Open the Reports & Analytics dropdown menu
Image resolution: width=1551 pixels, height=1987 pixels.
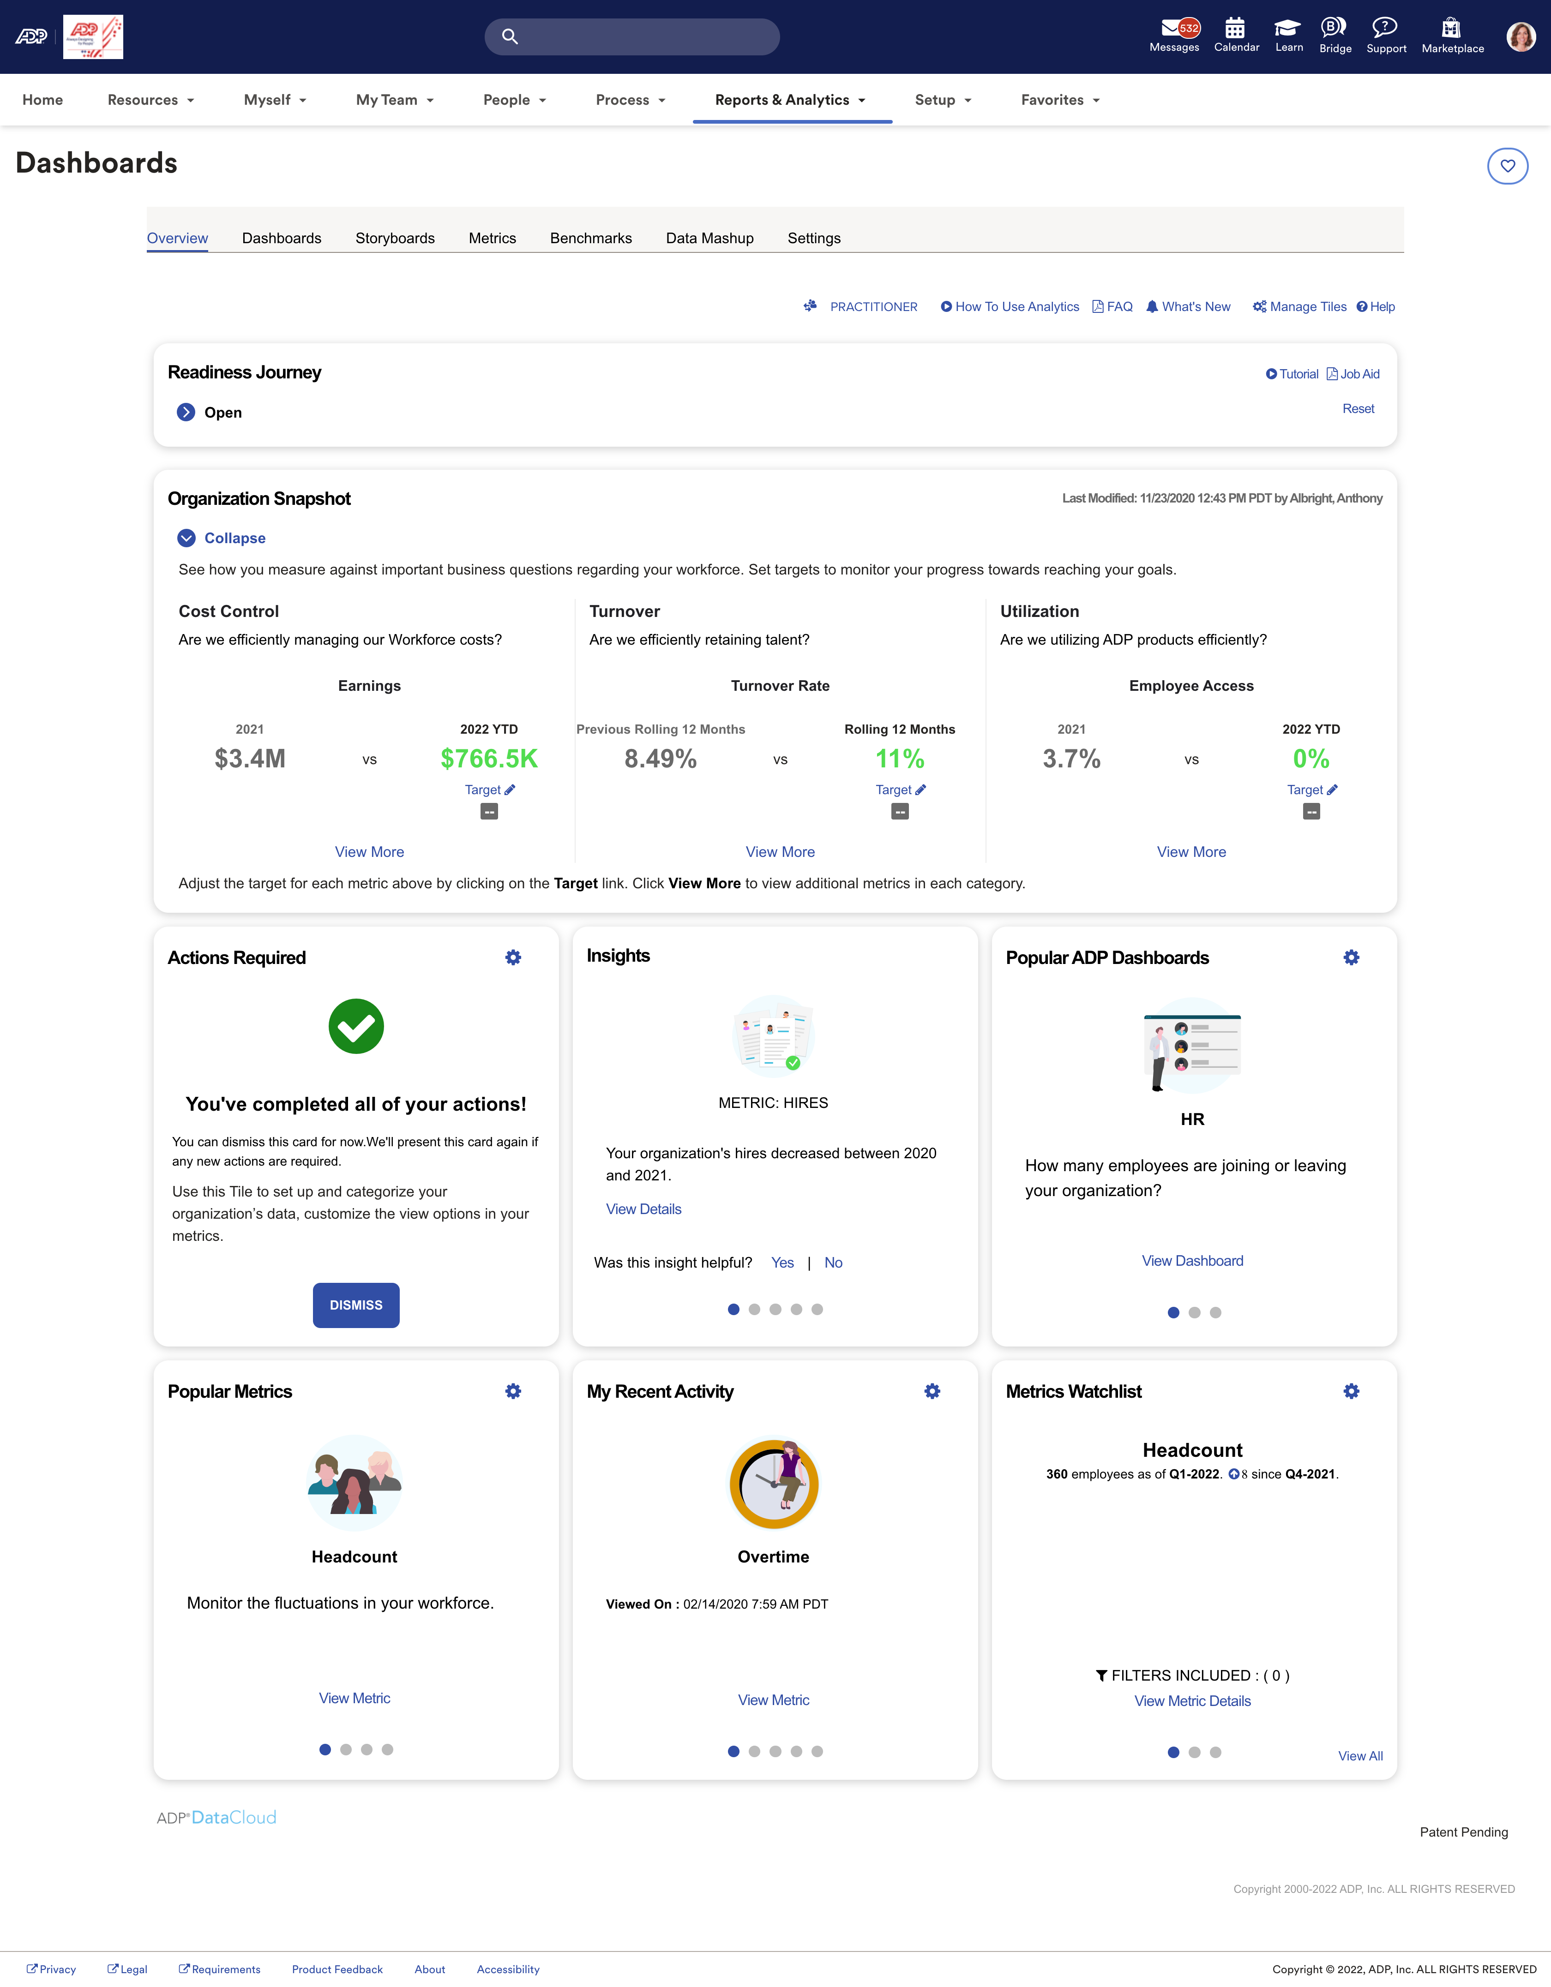[791, 100]
